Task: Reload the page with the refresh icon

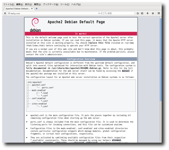Action: 101,13
